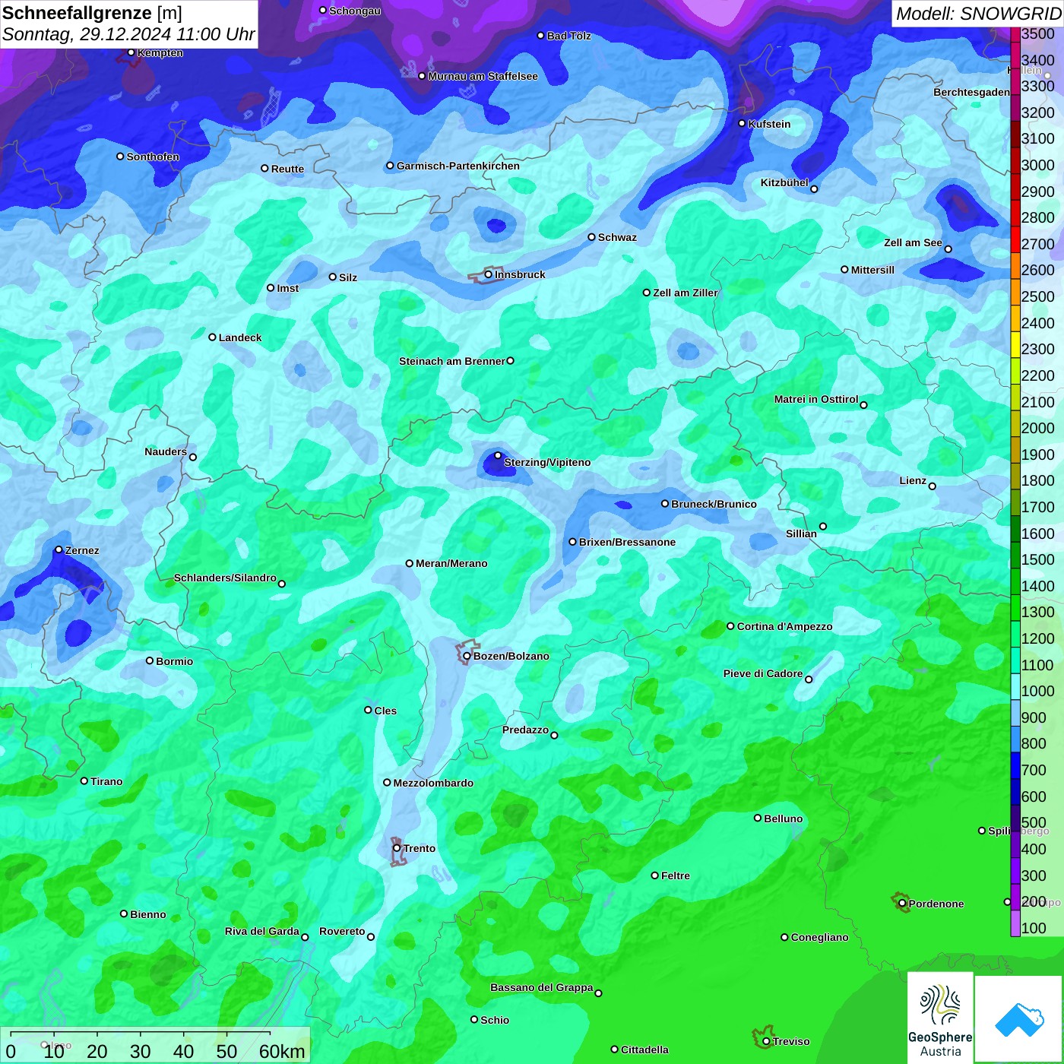Click the Treviso label
This screenshot has width=1064, height=1064.
pyautogui.click(x=791, y=1041)
